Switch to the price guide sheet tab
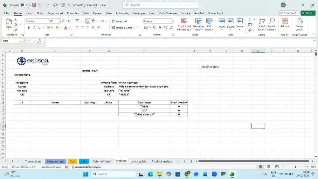318x179 pixels. [139, 162]
